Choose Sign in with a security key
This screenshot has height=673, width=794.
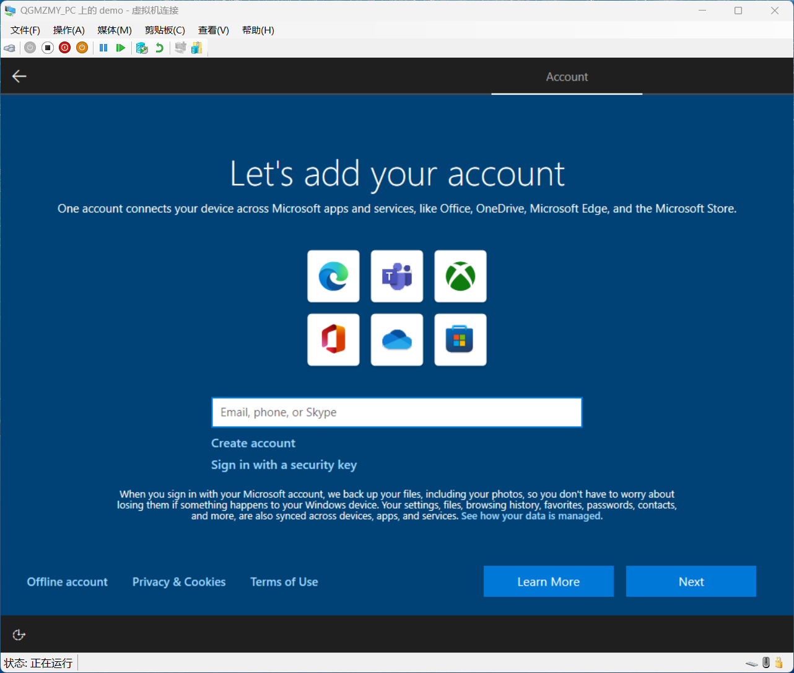point(284,465)
